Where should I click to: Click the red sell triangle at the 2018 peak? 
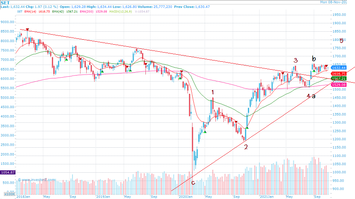pyautogui.click(x=27, y=30)
